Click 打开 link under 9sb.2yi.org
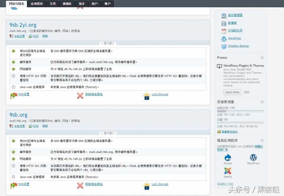 (36, 36)
